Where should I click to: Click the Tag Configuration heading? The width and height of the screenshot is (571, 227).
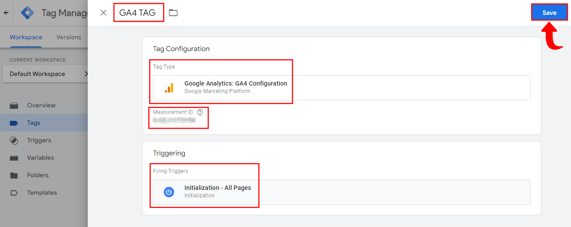181,49
